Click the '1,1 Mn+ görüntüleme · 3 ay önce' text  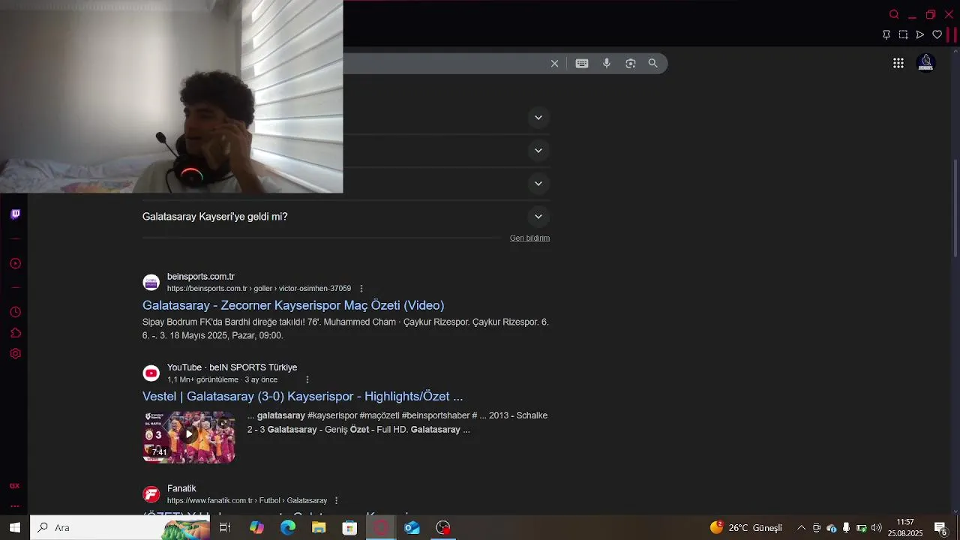(222, 379)
